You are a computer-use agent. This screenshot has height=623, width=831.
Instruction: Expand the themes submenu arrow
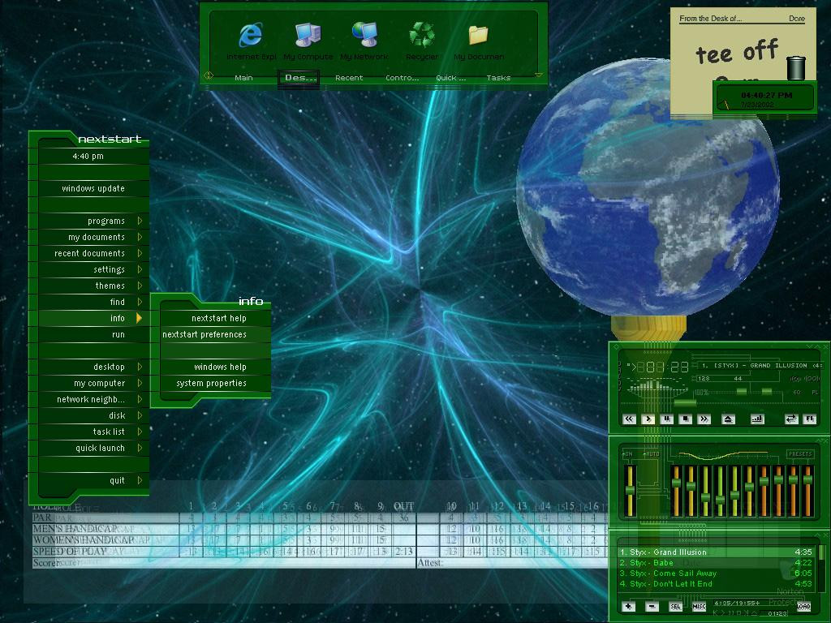(x=140, y=286)
